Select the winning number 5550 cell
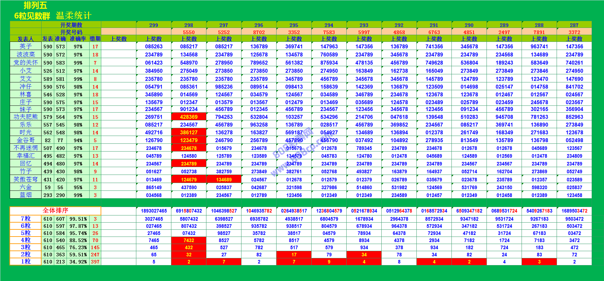Viewport: 604px width, 281px height. pyautogui.click(x=189, y=32)
